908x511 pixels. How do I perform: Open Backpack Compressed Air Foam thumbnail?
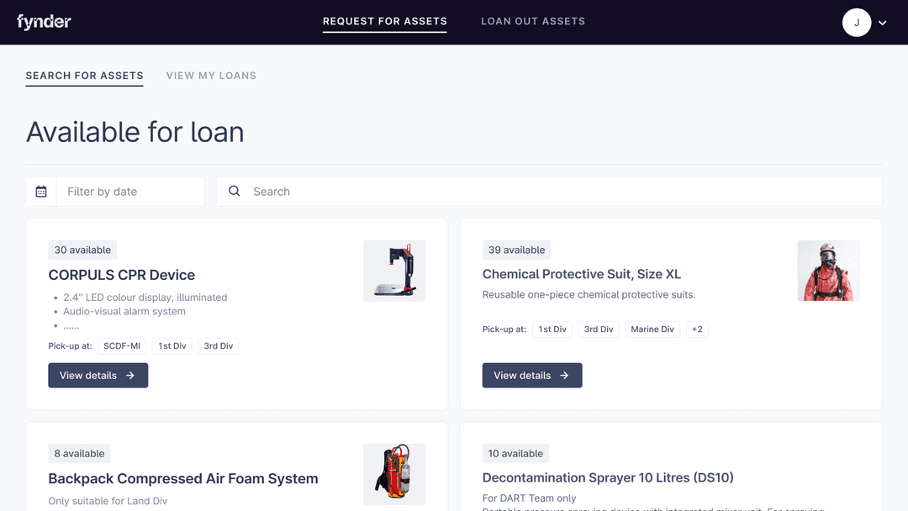(x=394, y=475)
